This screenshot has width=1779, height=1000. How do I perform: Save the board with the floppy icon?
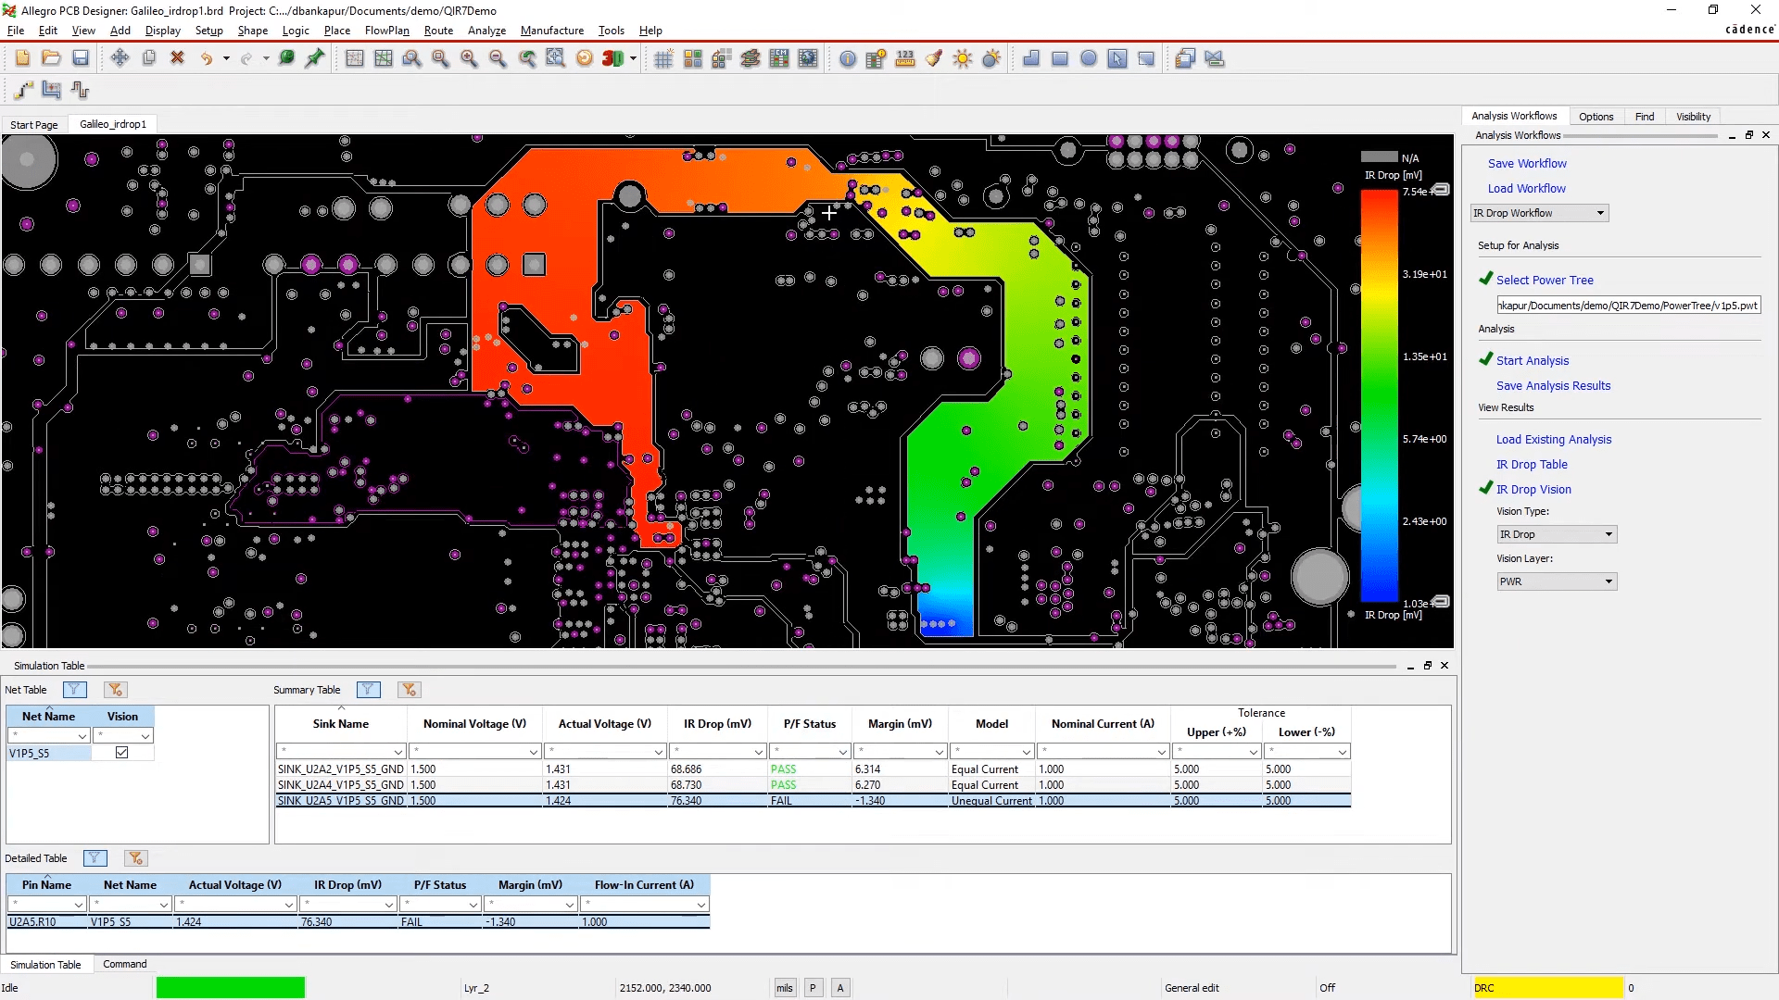81,58
